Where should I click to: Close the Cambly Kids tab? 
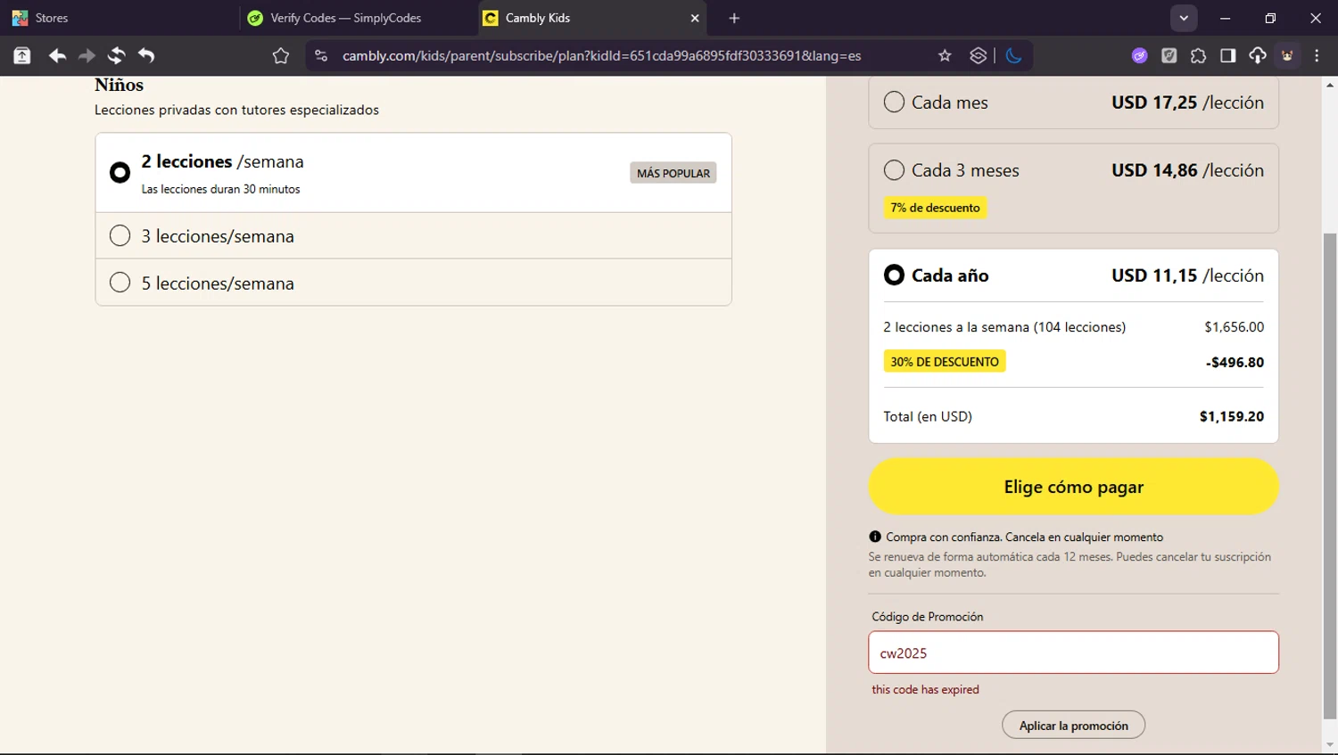tap(695, 18)
